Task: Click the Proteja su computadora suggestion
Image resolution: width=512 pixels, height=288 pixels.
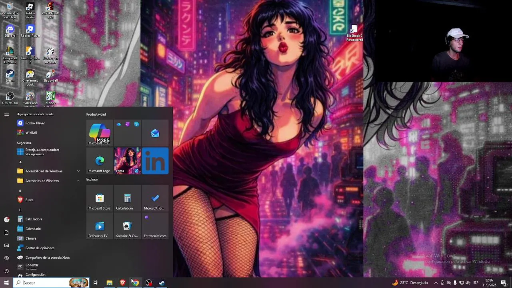Action: [x=48, y=152]
